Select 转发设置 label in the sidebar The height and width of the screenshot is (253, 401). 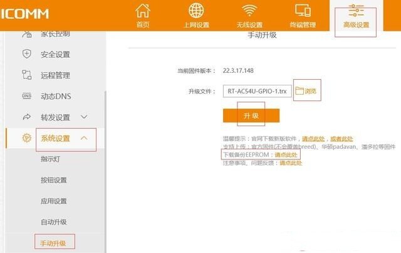tap(55, 117)
